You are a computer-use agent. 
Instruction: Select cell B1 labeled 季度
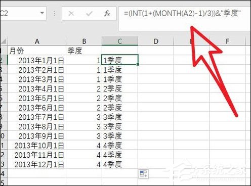tap(84, 51)
